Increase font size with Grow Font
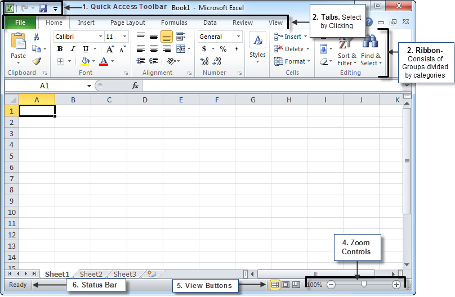Screen dimensions: 455x297 [110, 49]
